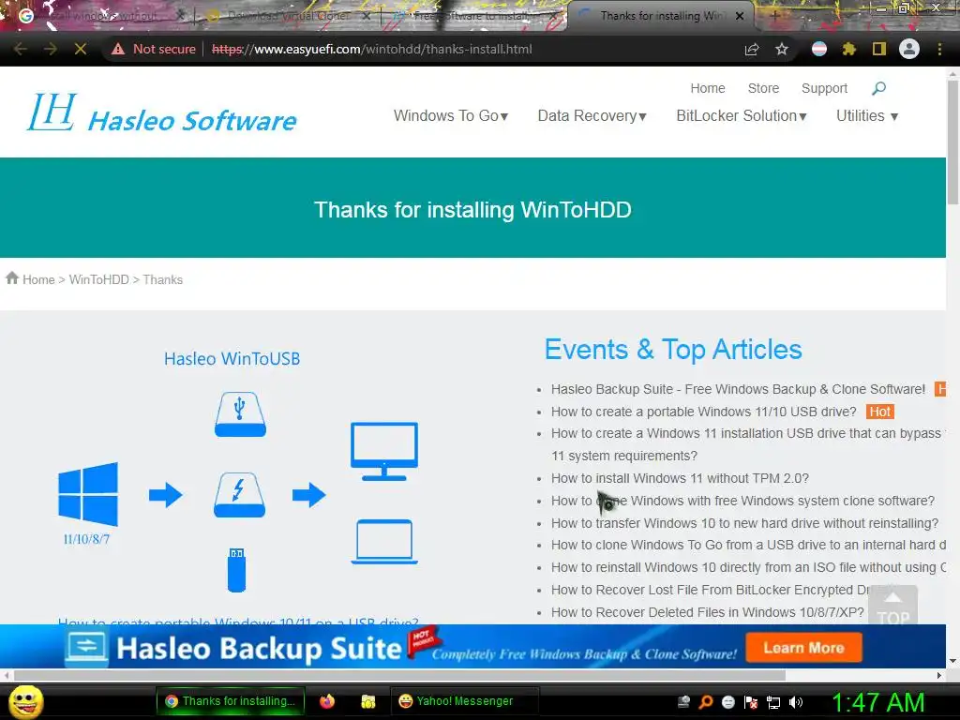Click the laptop icon in diagram
The height and width of the screenshot is (720, 960).
[383, 542]
